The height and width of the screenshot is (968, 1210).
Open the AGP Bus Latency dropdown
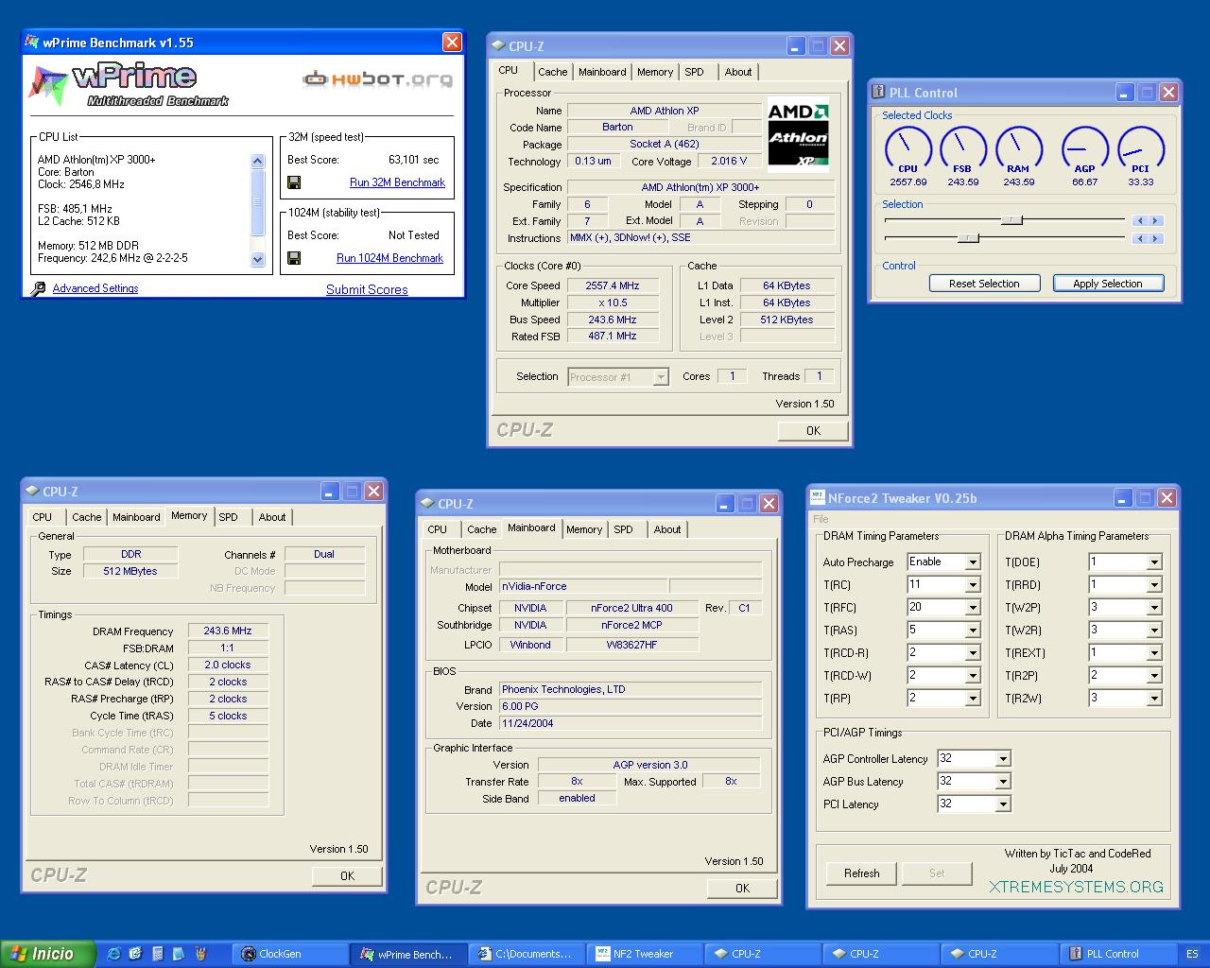1003,782
